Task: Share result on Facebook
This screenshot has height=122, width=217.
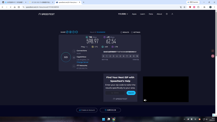Action: [x=73, y=32]
